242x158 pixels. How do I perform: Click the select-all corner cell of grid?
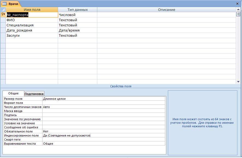3,10
